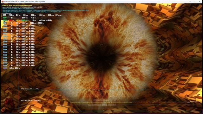Click the OpenGL renderer info line
Image resolution: width=203 pixels, height=114 pixels.
[18, 9]
